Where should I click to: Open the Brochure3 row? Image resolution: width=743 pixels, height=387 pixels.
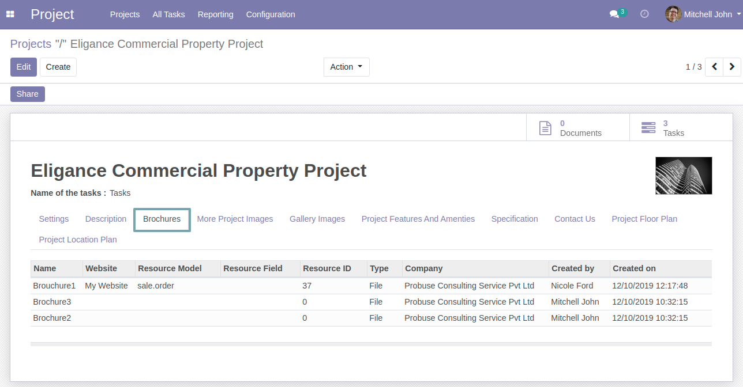(371, 302)
